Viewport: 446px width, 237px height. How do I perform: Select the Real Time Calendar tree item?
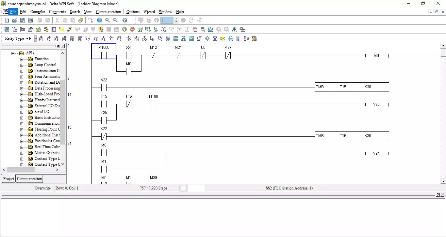point(47,147)
